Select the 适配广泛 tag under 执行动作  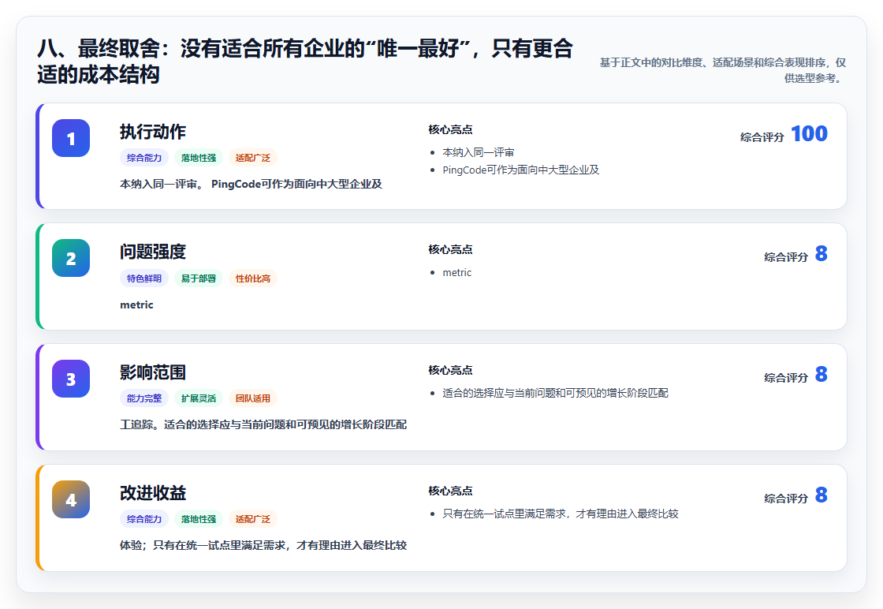[253, 158]
